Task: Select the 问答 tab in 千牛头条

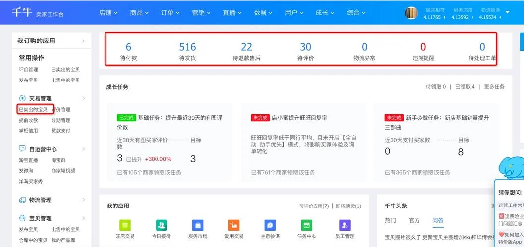Action: 438,220
